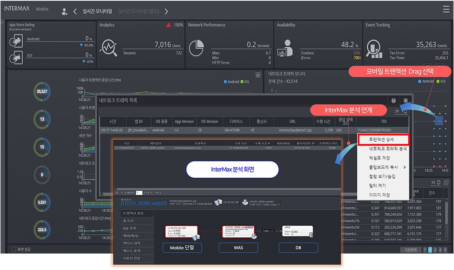The width and height of the screenshot is (454, 270).
Task: Switch to dashboard page 1 button
Action: tap(425, 250)
